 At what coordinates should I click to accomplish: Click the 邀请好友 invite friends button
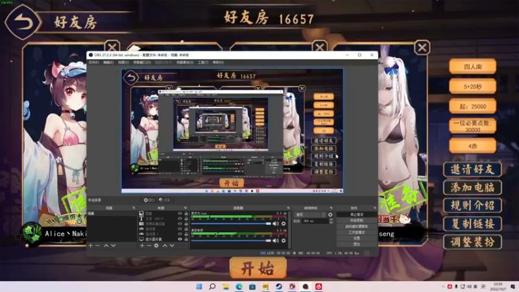pyautogui.click(x=472, y=169)
